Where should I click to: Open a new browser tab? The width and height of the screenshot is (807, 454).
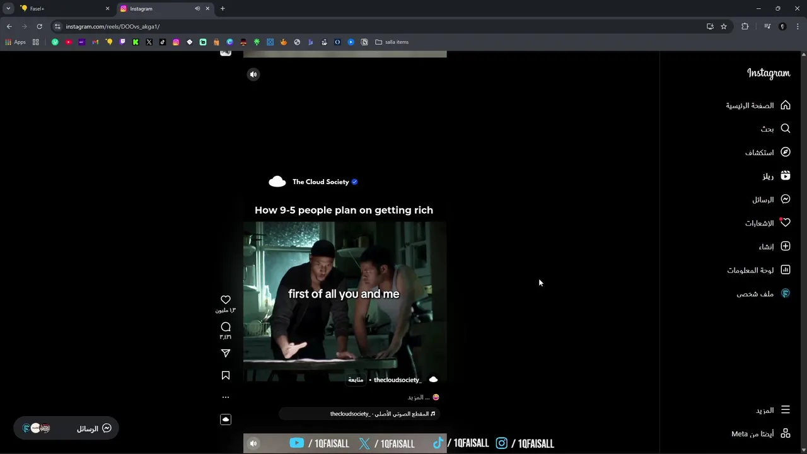coord(223,9)
